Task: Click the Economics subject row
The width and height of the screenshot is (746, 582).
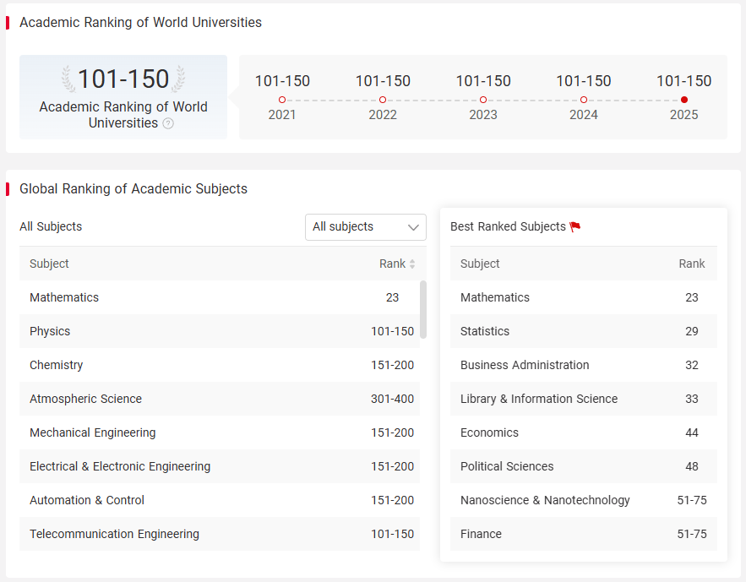Action: 583,432
